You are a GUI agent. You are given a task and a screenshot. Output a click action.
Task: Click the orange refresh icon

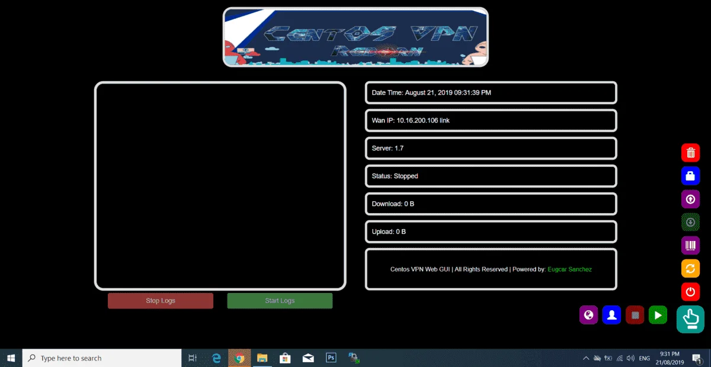(690, 269)
